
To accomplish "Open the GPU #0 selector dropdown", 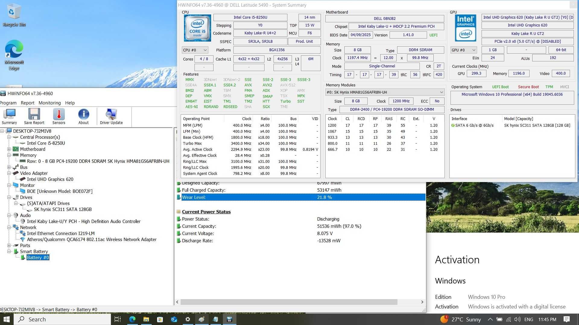I will pos(463,50).
